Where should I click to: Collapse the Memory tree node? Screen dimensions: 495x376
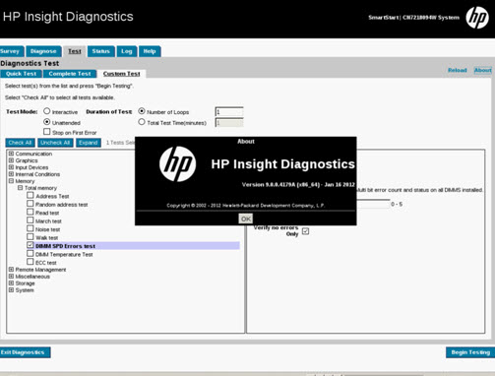point(11,181)
